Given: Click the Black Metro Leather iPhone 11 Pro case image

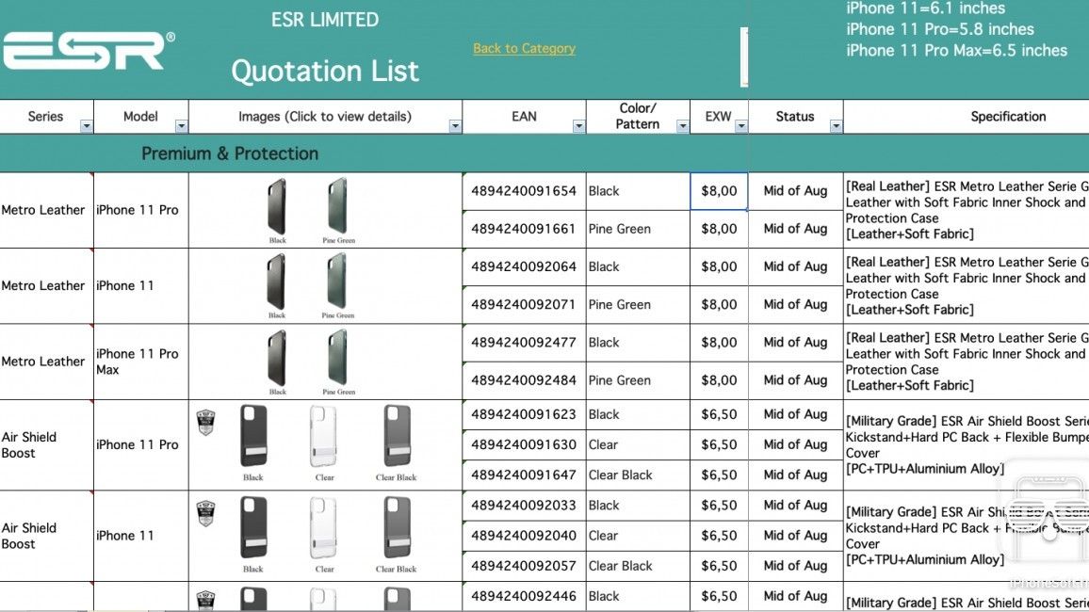Looking at the screenshot, I should (x=276, y=205).
